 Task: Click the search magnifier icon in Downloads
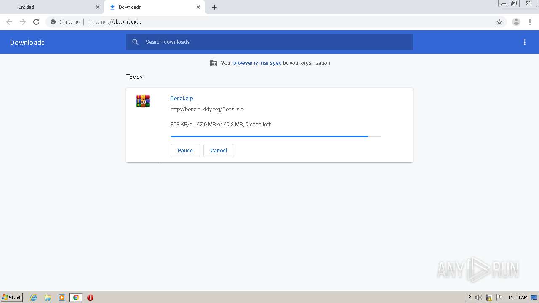coord(135,42)
